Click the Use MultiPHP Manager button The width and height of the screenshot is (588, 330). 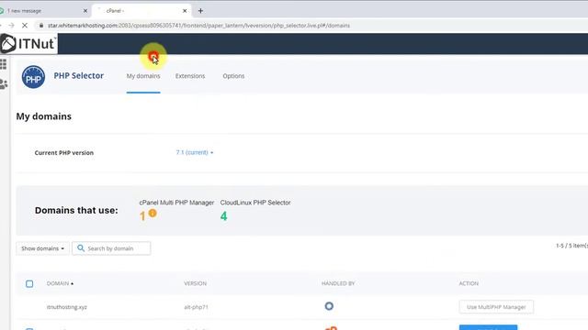pos(496,307)
